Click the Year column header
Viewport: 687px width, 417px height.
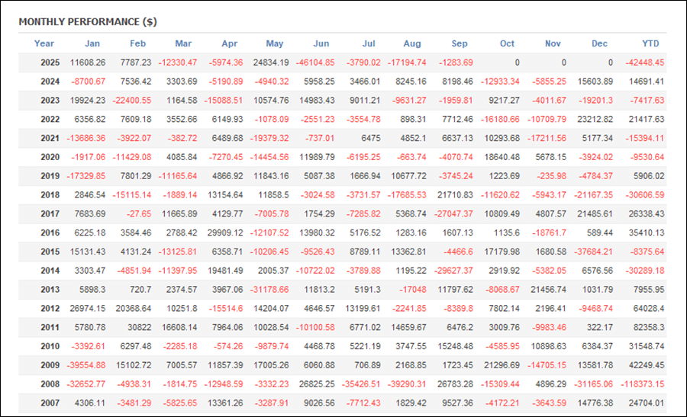point(44,43)
